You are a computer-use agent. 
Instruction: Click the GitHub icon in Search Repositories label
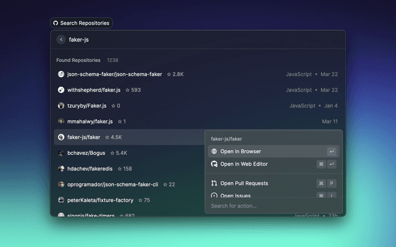point(56,23)
